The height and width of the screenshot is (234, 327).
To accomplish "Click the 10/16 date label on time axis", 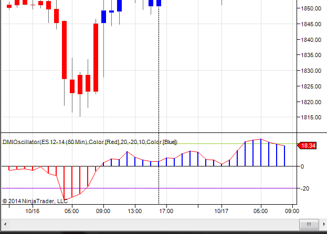I will pyautogui.click(x=33, y=211).
